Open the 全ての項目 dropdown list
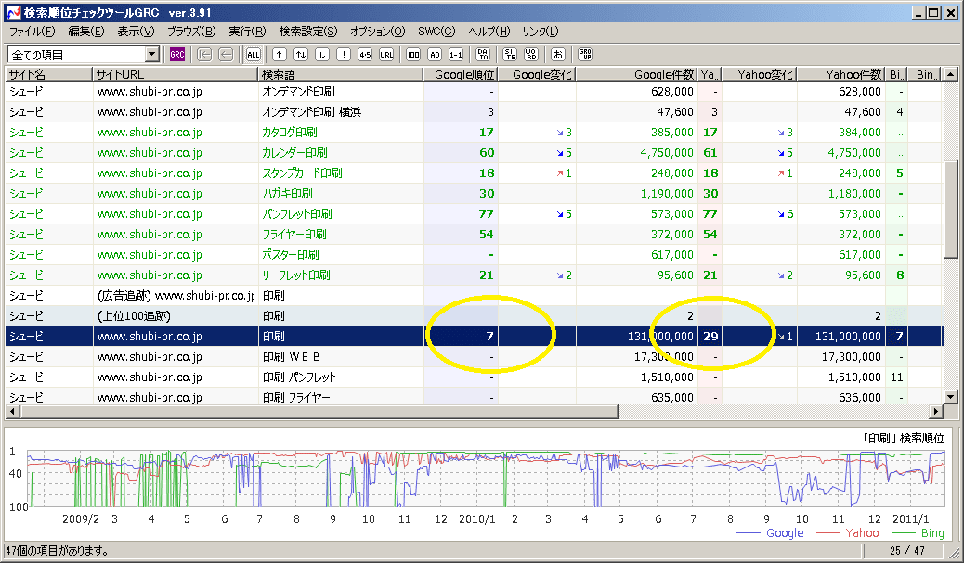This screenshot has height=563, width=964. click(x=152, y=56)
